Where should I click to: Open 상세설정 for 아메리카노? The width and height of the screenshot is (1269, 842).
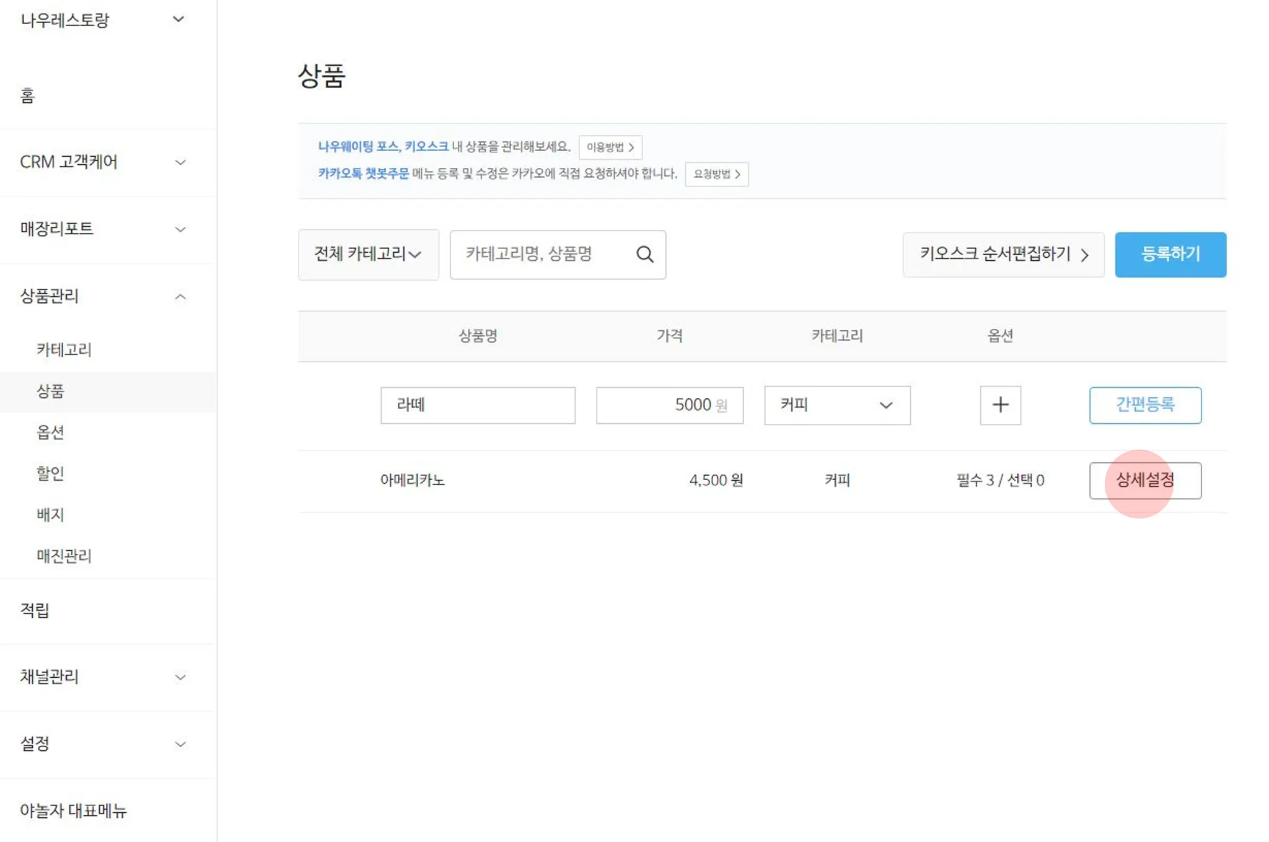click(1144, 480)
